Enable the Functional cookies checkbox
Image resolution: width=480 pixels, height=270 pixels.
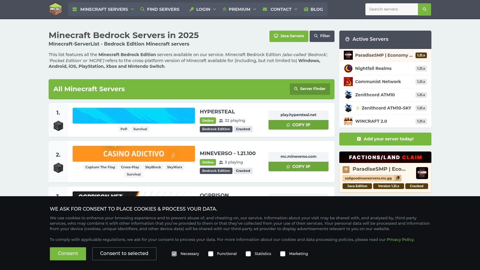(x=211, y=254)
